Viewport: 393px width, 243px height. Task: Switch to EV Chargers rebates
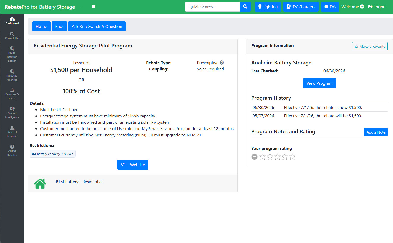301,7
